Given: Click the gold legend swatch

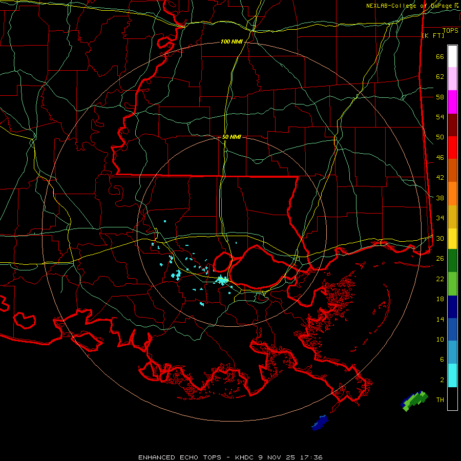Looking at the screenshot, I should tap(452, 217).
